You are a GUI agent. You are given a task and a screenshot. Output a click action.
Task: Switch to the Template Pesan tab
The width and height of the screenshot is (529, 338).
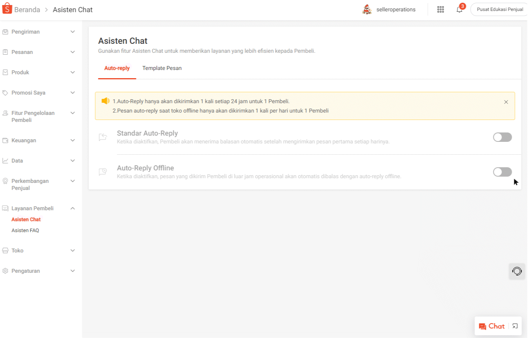[162, 68]
